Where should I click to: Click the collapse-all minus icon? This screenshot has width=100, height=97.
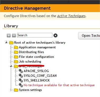(14, 35)
